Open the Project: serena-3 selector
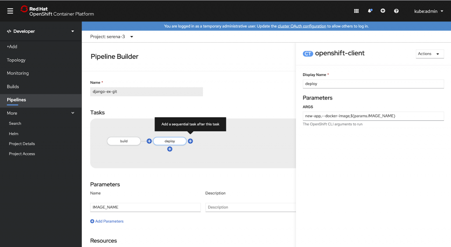The height and width of the screenshot is (247, 451). pyautogui.click(x=111, y=36)
